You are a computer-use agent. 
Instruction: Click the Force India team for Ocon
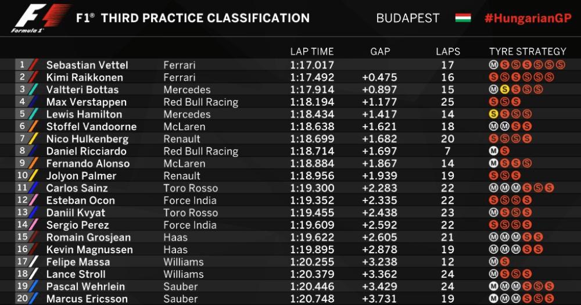pos(190,200)
